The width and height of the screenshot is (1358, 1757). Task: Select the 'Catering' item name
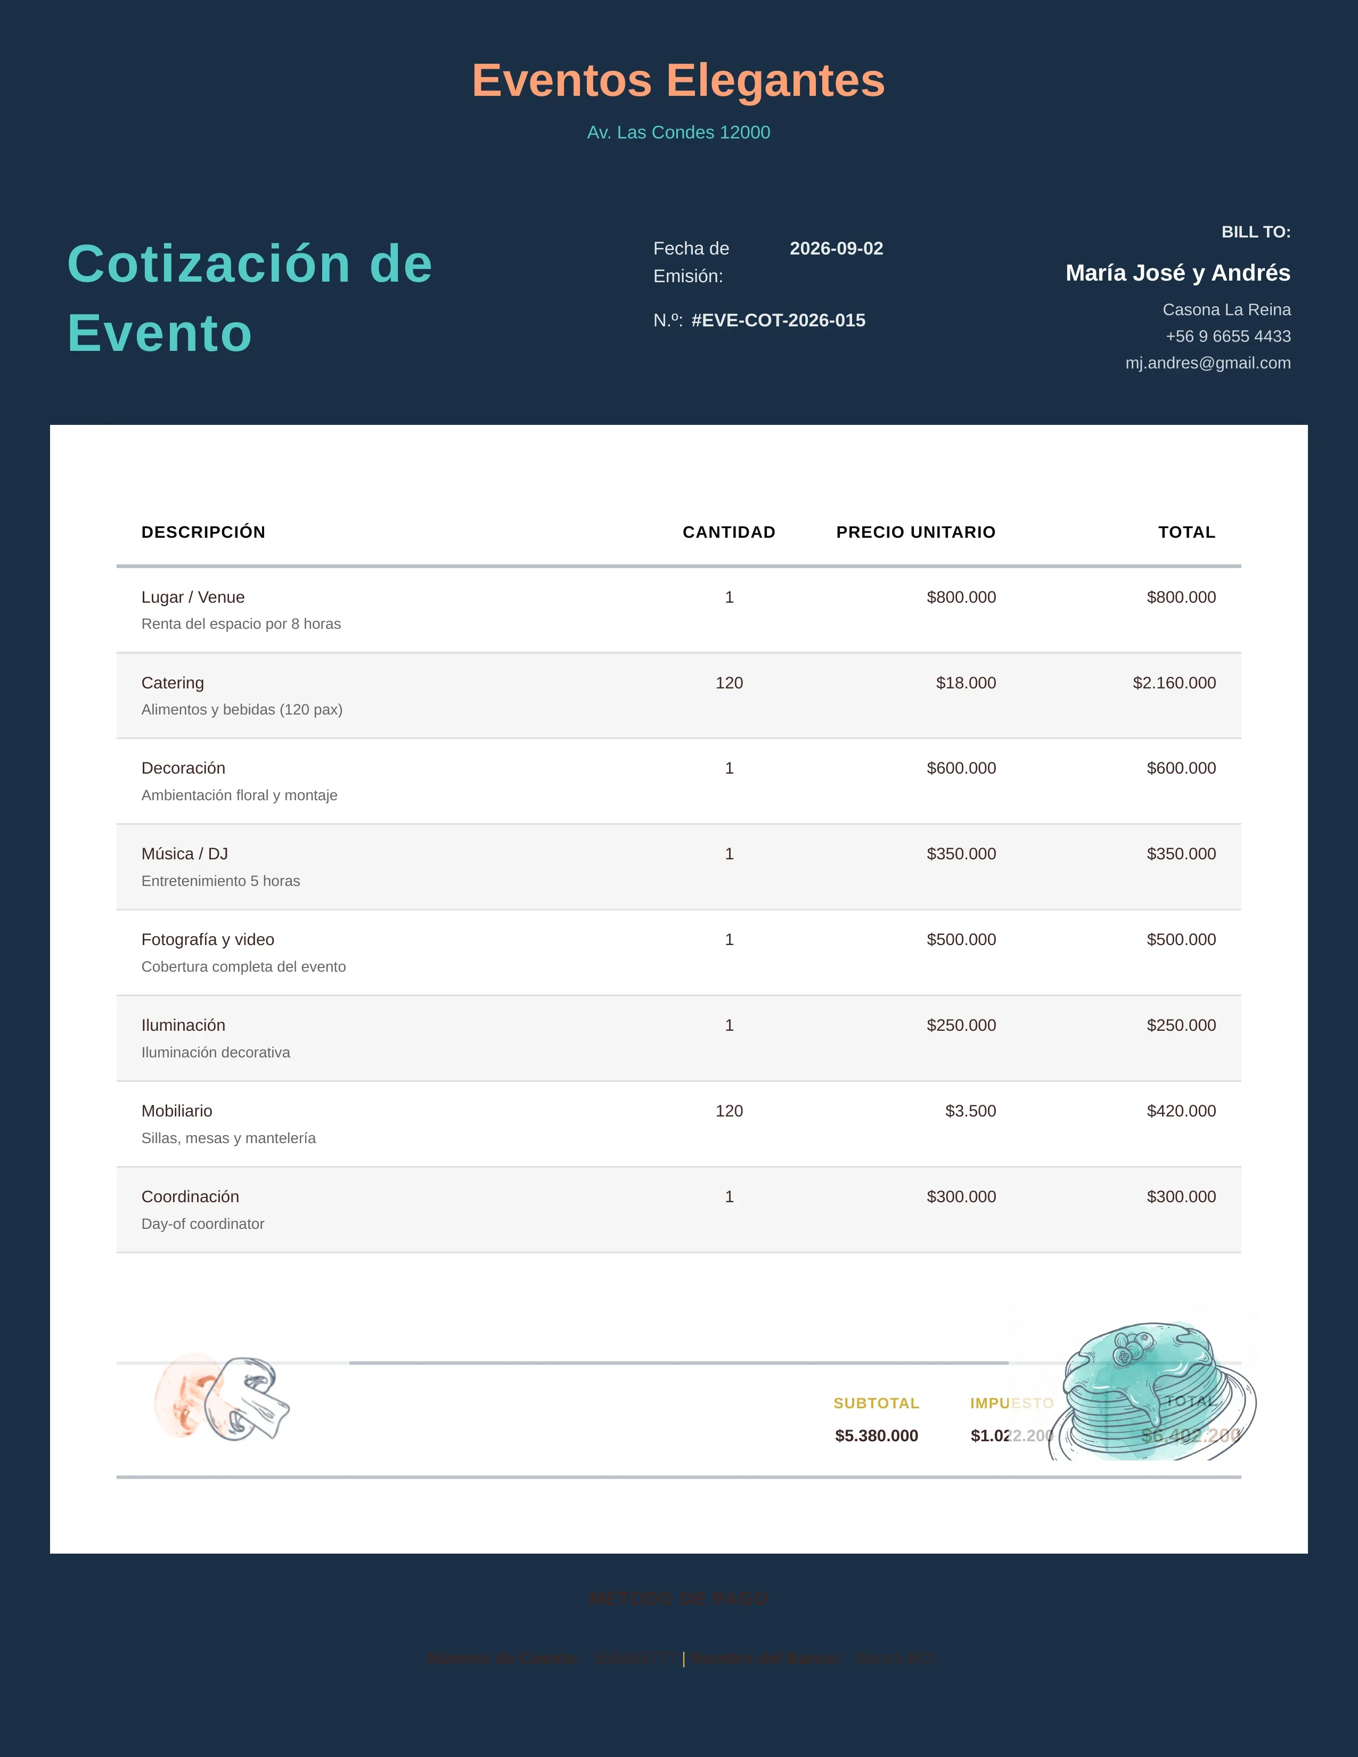pos(173,683)
